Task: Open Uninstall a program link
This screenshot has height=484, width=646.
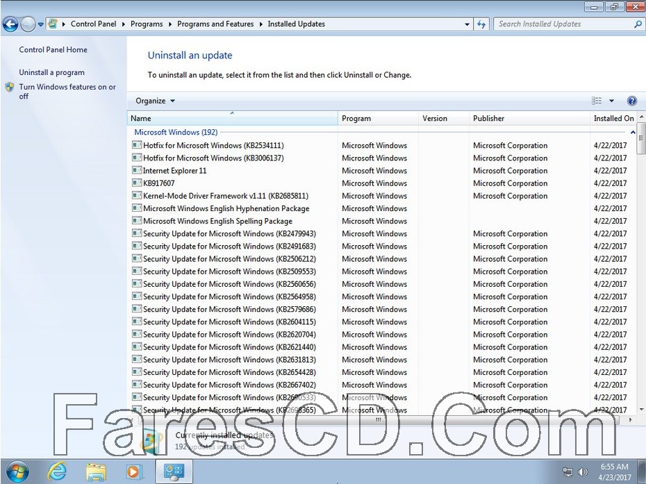Action: (51, 72)
